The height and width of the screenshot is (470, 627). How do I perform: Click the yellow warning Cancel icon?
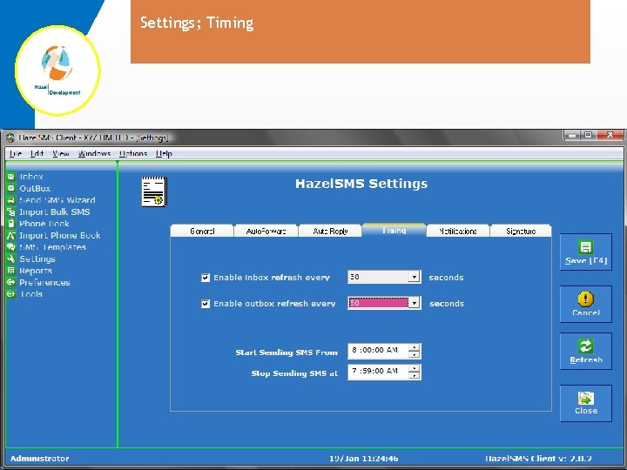[x=585, y=299]
